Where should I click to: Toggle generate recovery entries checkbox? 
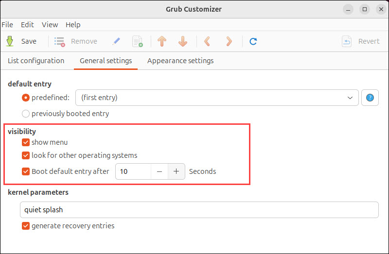pos(26,226)
